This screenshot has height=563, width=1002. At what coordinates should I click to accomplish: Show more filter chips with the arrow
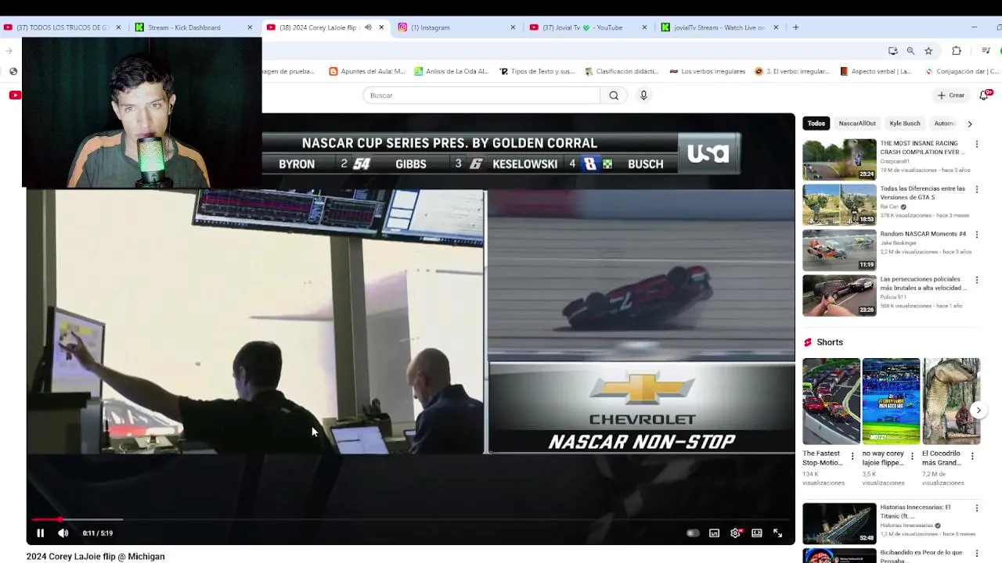coord(969,124)
